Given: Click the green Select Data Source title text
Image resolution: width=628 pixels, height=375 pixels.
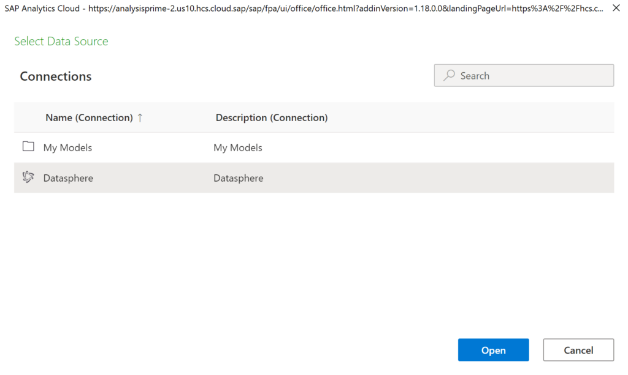Looking at the screenshot, I should pos(61,41).
